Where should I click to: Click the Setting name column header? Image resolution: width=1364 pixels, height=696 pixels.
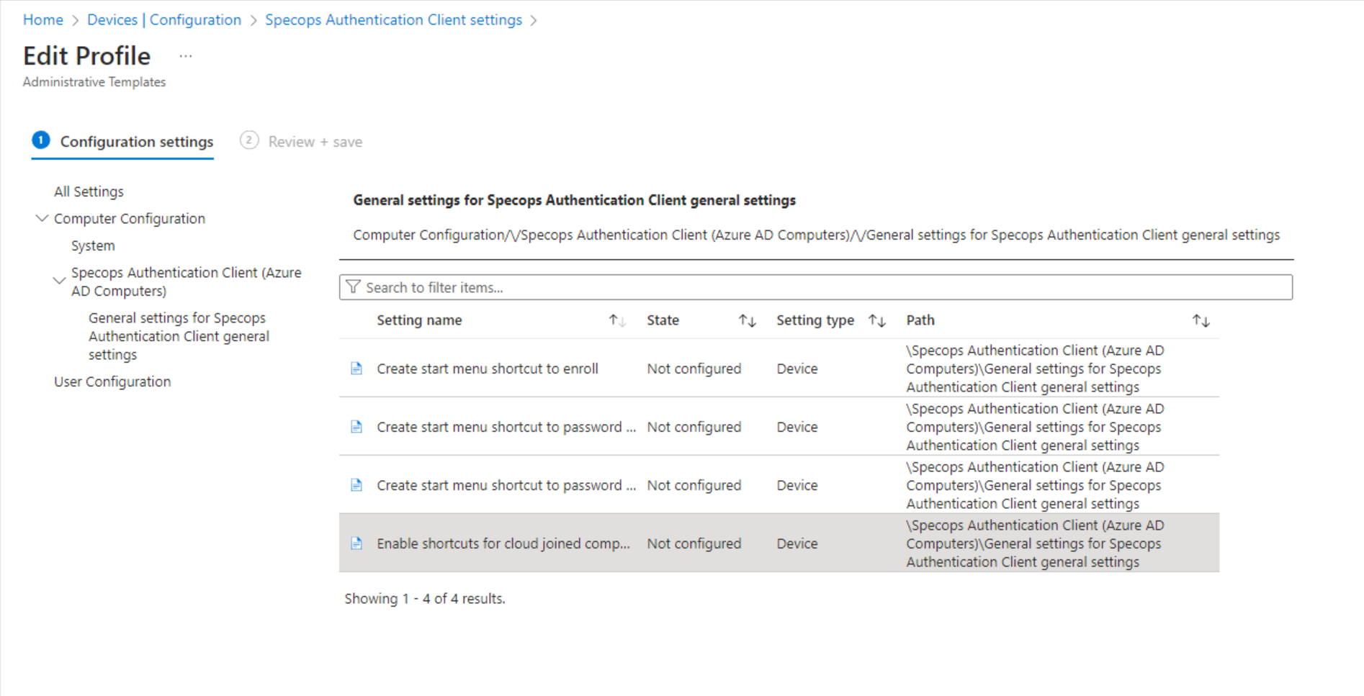point(419,320)
